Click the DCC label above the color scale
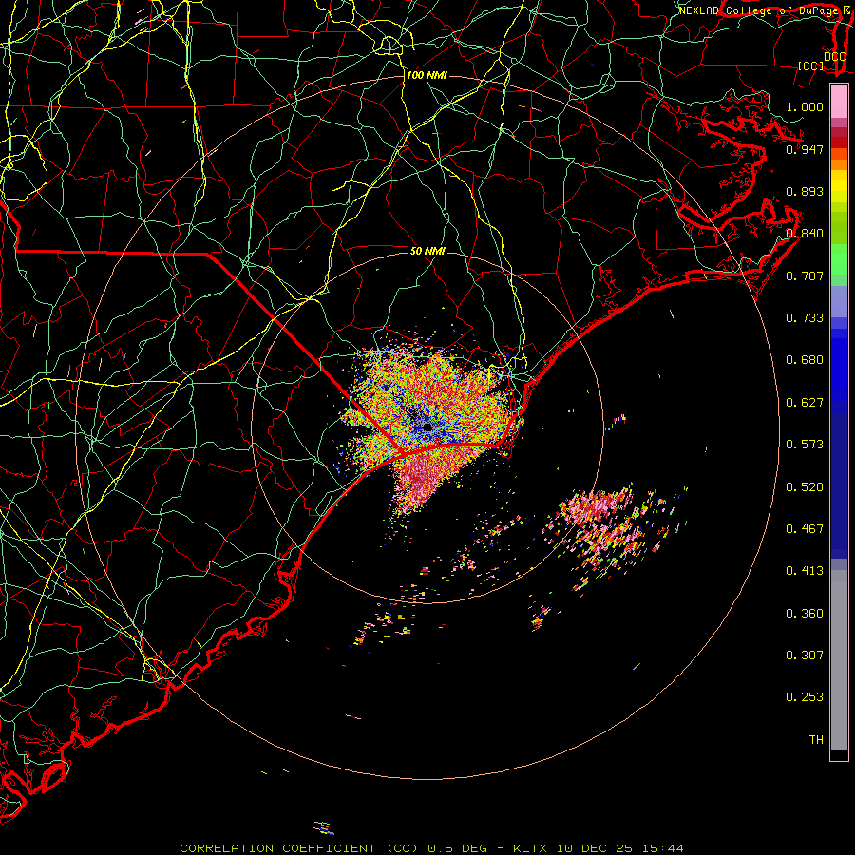Image resolution: width=855 pixels, height=855 pixels. pos(834,57)
